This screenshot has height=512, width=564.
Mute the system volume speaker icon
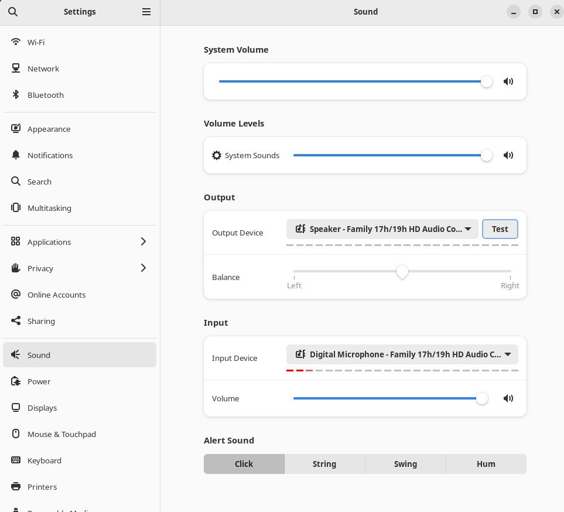(x=508, y=81)
